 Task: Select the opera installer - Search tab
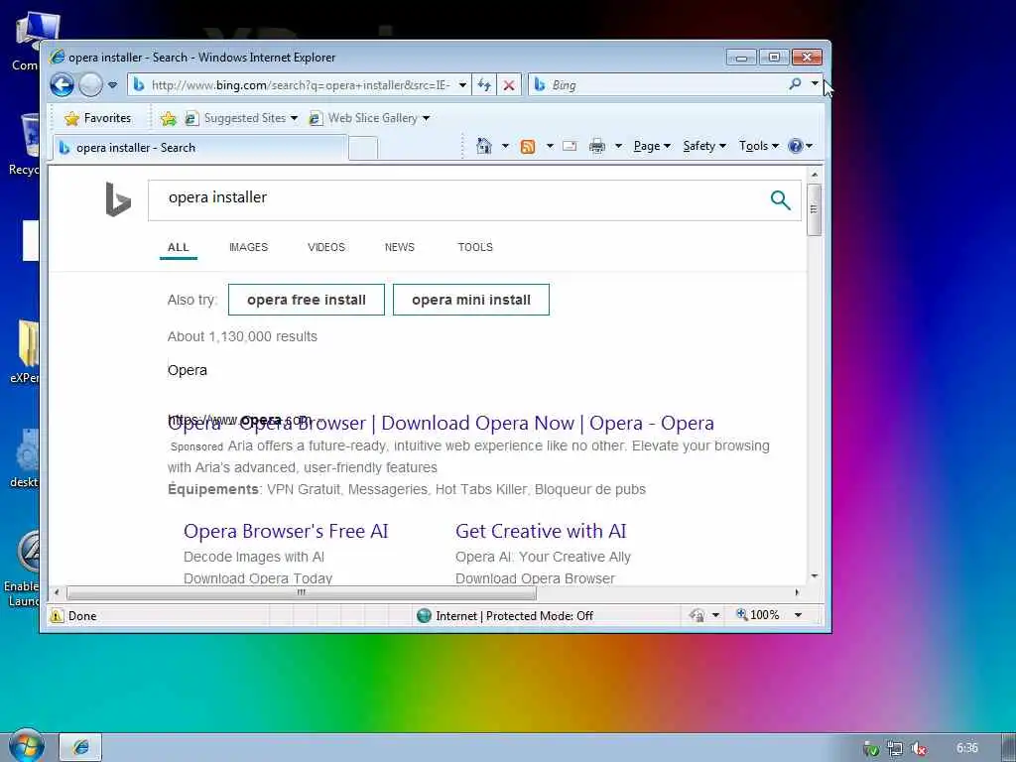pyautogui.click(x=199, y=148)
